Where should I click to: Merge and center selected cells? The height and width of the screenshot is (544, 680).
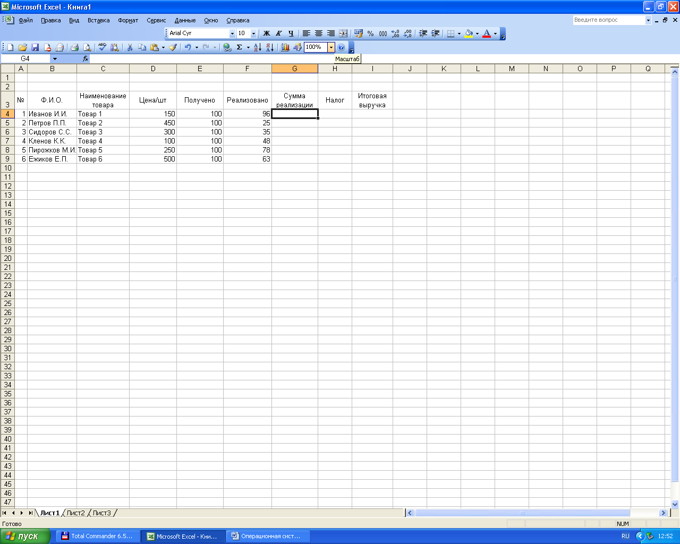[343, 33]
